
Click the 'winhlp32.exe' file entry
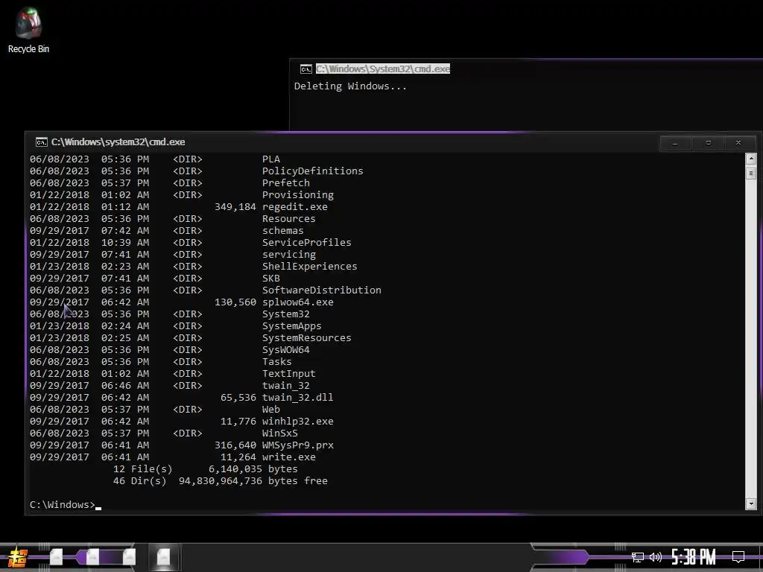[298, 422]
